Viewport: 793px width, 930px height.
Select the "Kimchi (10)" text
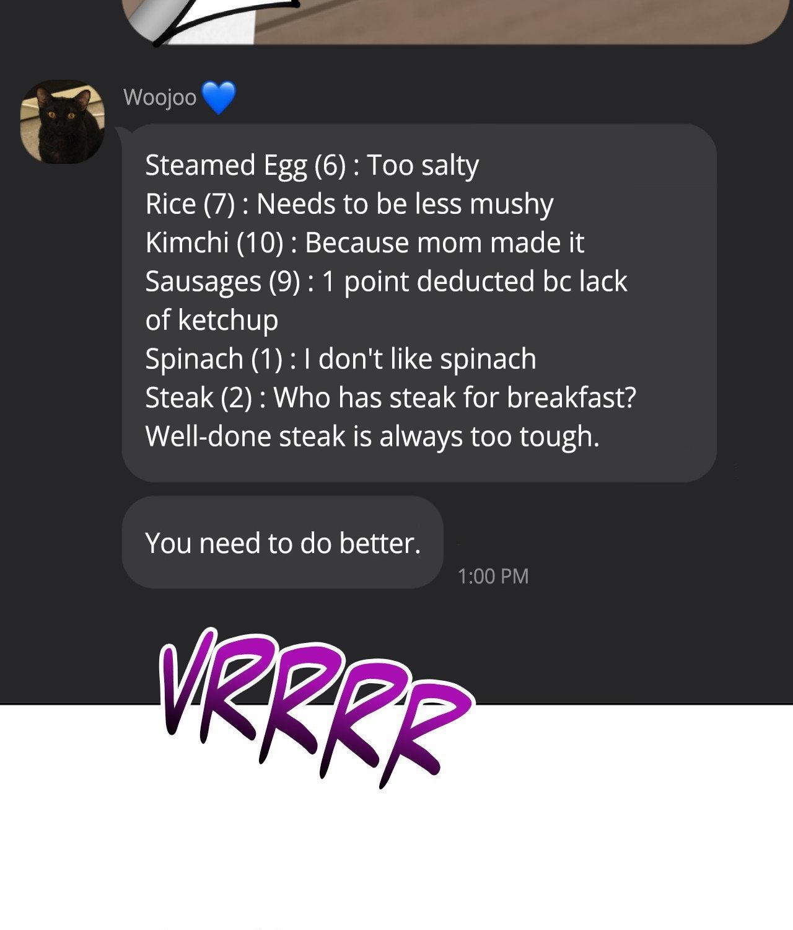214,242
